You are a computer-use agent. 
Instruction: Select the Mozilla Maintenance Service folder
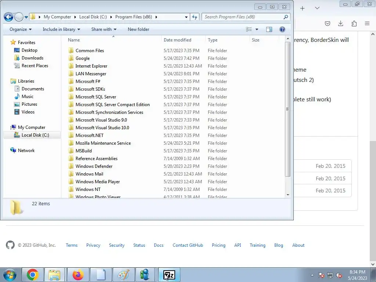103,143
